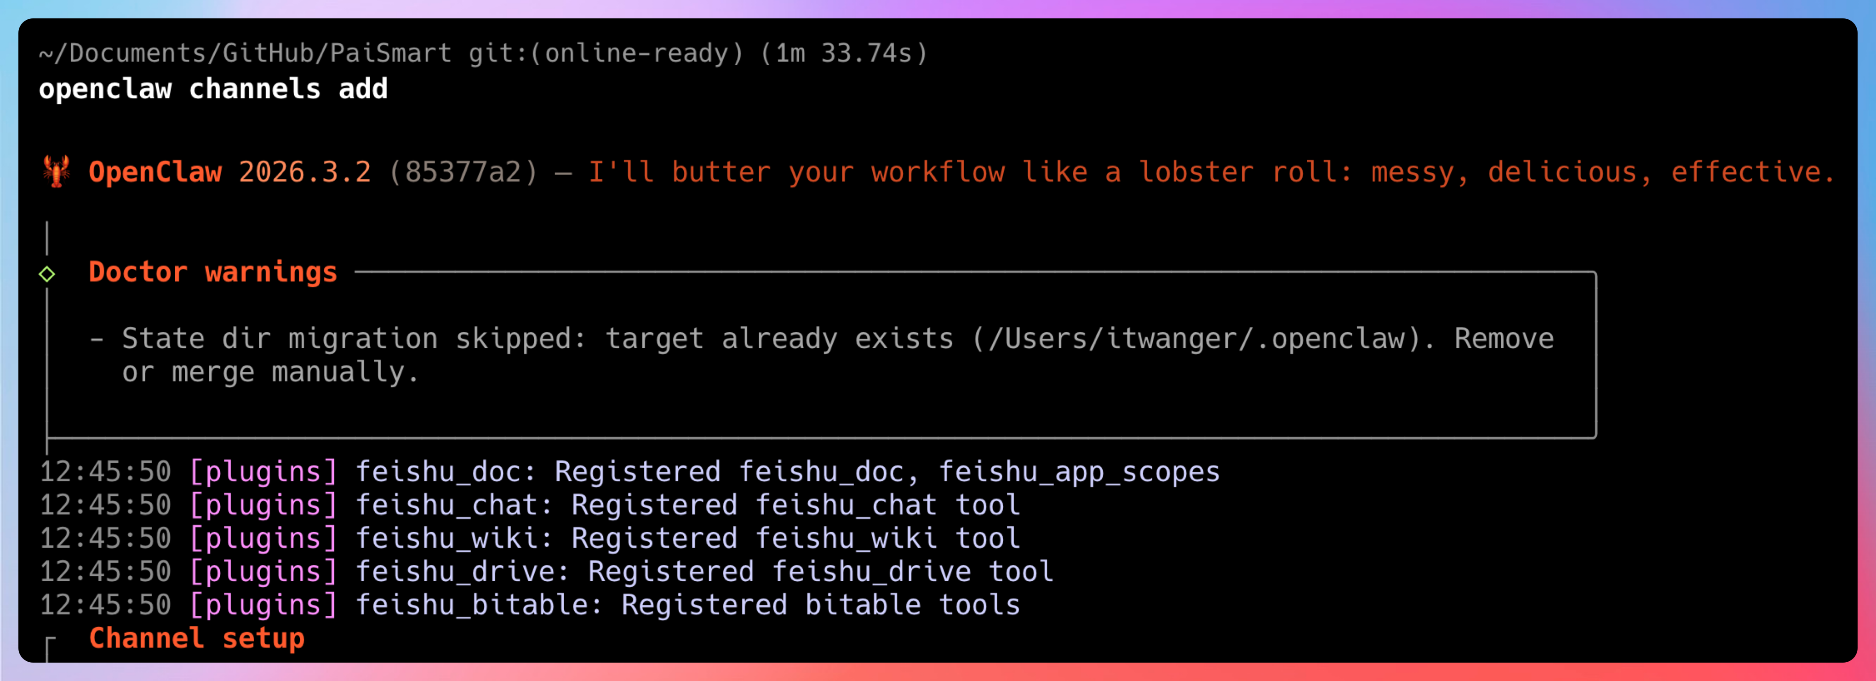The height and width of the screenshot is (681, 1876).
Task: Click the OpenClaw name in the banner
Action: tap(155, 172)
